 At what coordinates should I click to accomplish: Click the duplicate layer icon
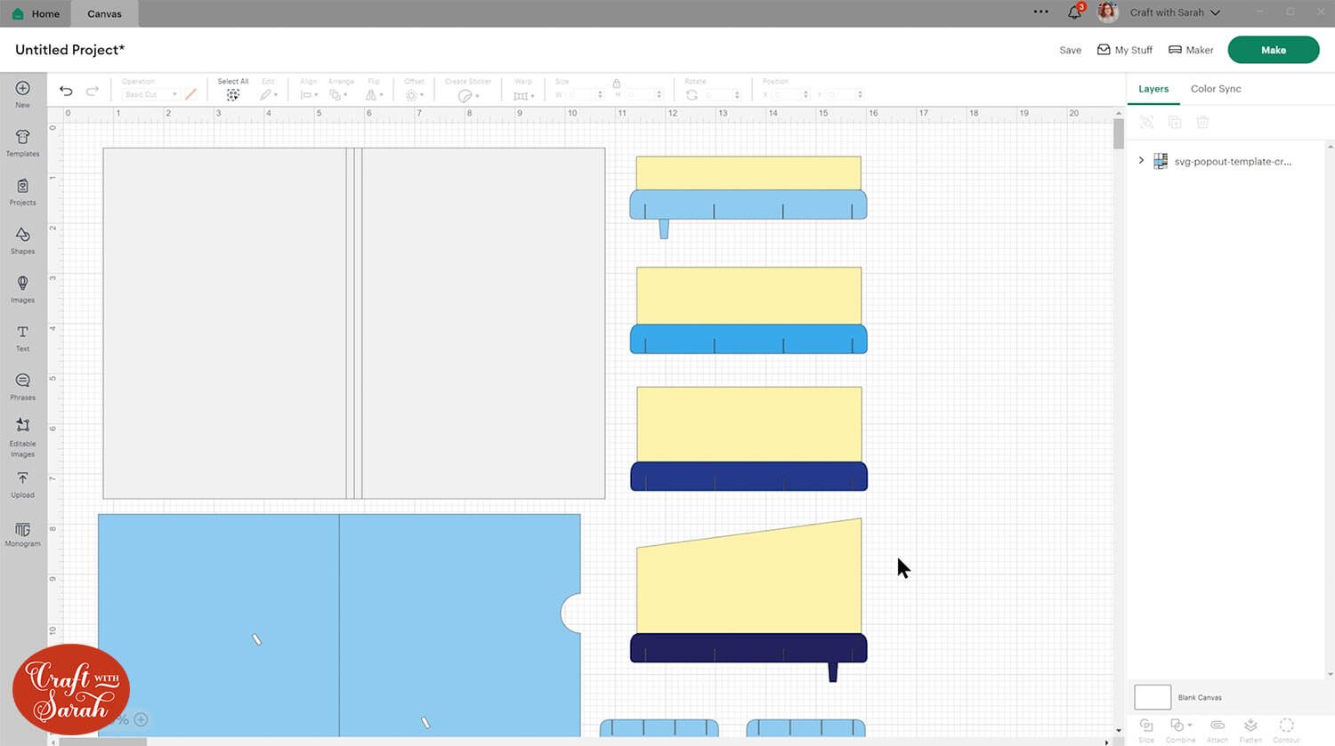[x=1175, y=122]
